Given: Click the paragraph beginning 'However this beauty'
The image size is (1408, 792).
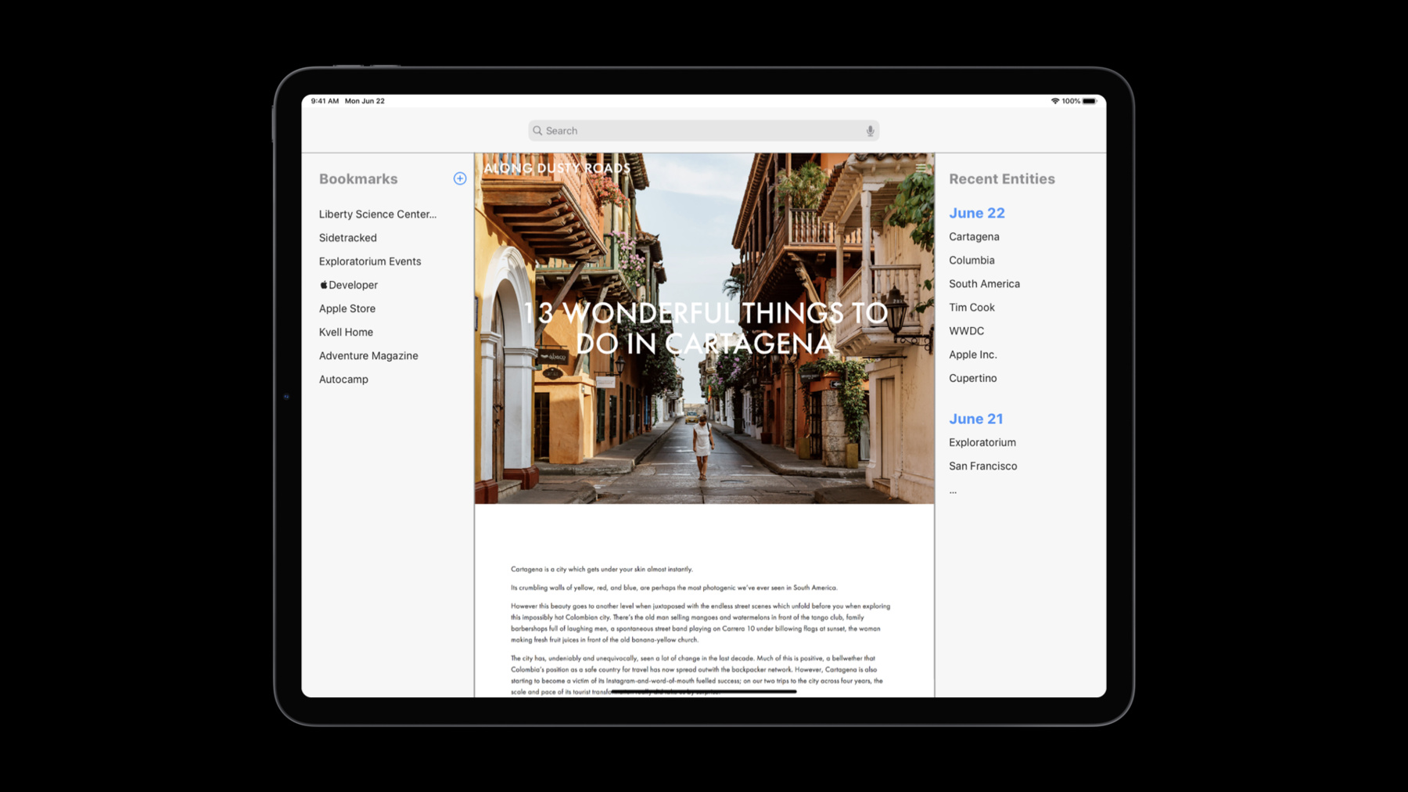Looking at the screenshot, I should click(700, 623).
